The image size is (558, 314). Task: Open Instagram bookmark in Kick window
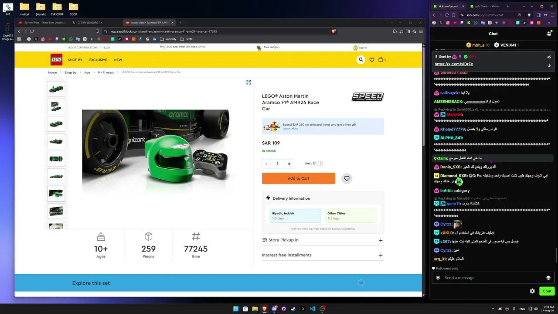pos(448,23)
